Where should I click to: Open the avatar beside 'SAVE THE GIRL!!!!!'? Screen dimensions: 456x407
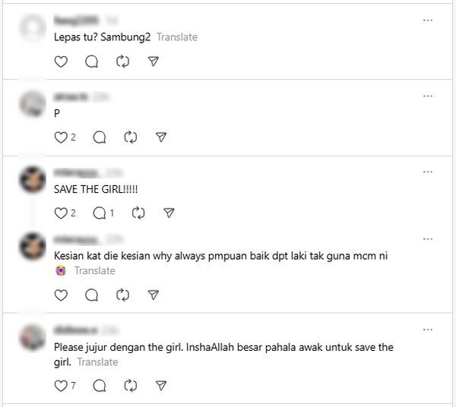pos(33,180)
